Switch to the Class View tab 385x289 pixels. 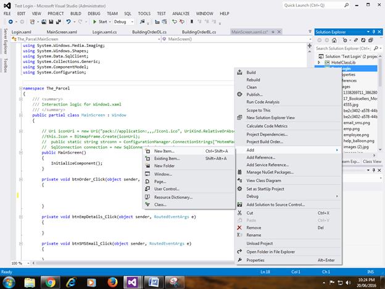point(372,161)
